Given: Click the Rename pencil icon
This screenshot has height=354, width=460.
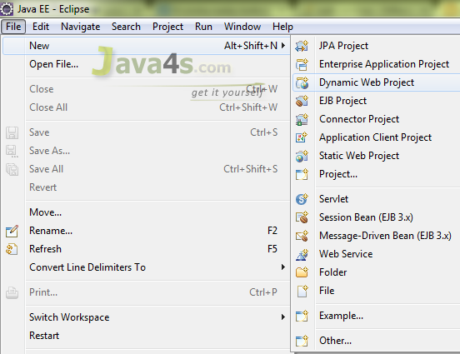Looking at the screenshot, I should click(12, 231).
